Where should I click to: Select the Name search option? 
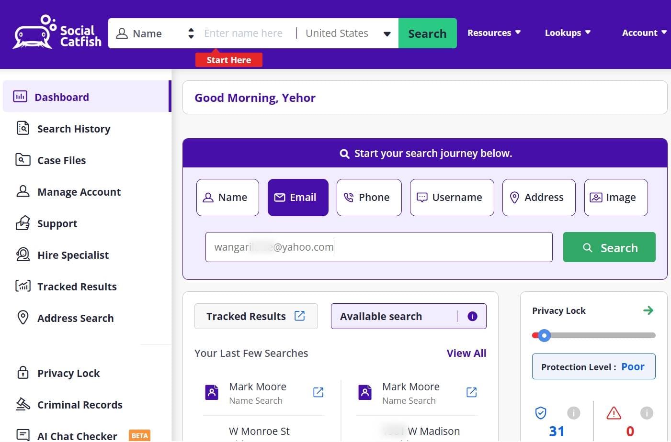227,197
